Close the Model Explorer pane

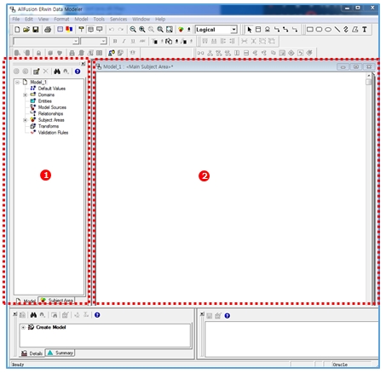[x=83, y=64]
